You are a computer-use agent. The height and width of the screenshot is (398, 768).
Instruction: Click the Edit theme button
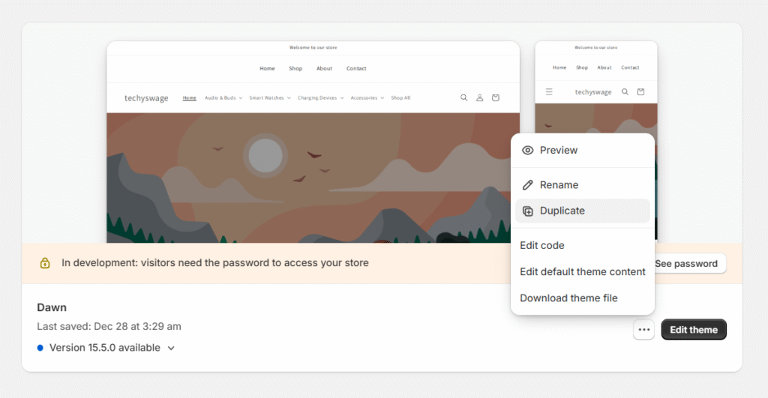(694, 330)
